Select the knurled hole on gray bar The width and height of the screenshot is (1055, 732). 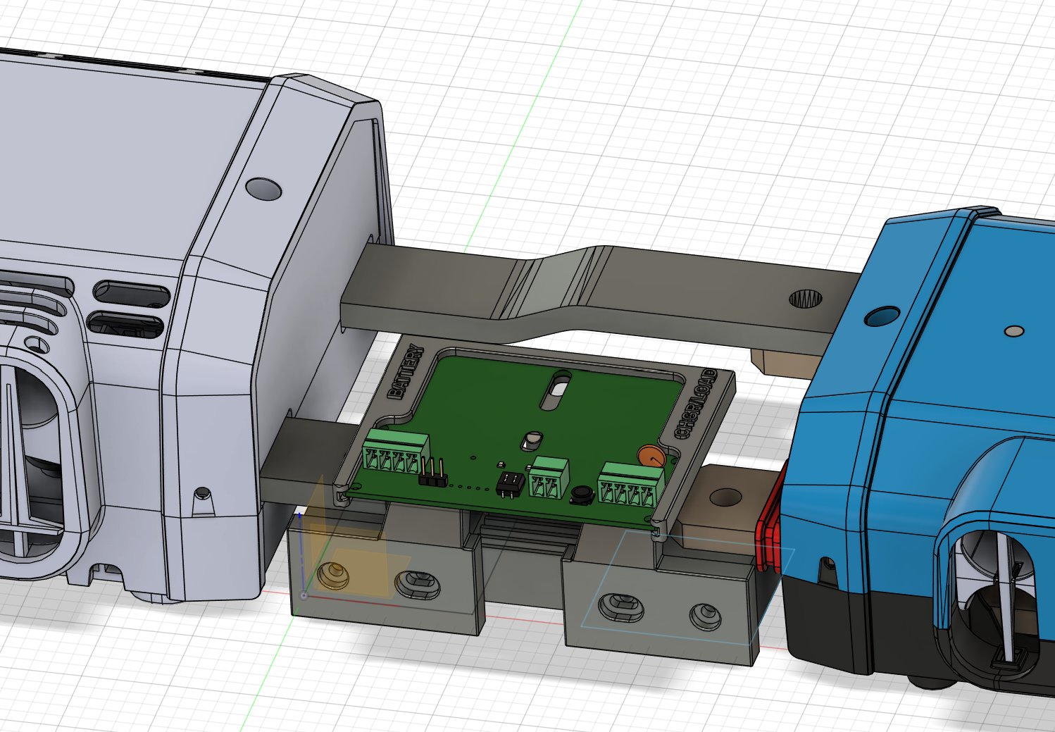click(x=806, y=299)
